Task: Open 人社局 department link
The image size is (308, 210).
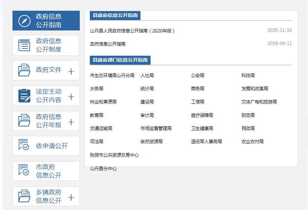Action: [147, 76]
